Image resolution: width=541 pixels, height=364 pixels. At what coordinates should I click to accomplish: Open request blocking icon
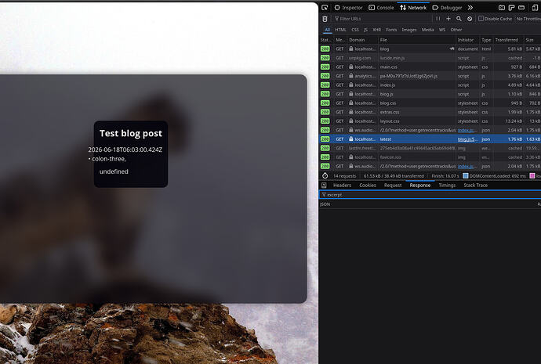[470, 19]
